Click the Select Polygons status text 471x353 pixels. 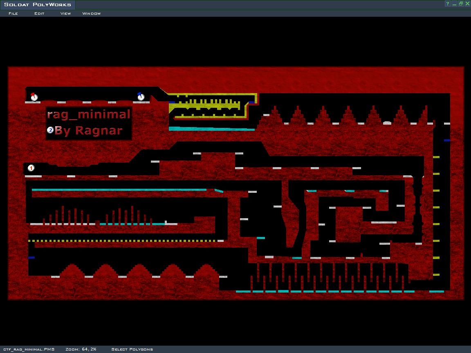pyautogui.click(x=132, y=349)
